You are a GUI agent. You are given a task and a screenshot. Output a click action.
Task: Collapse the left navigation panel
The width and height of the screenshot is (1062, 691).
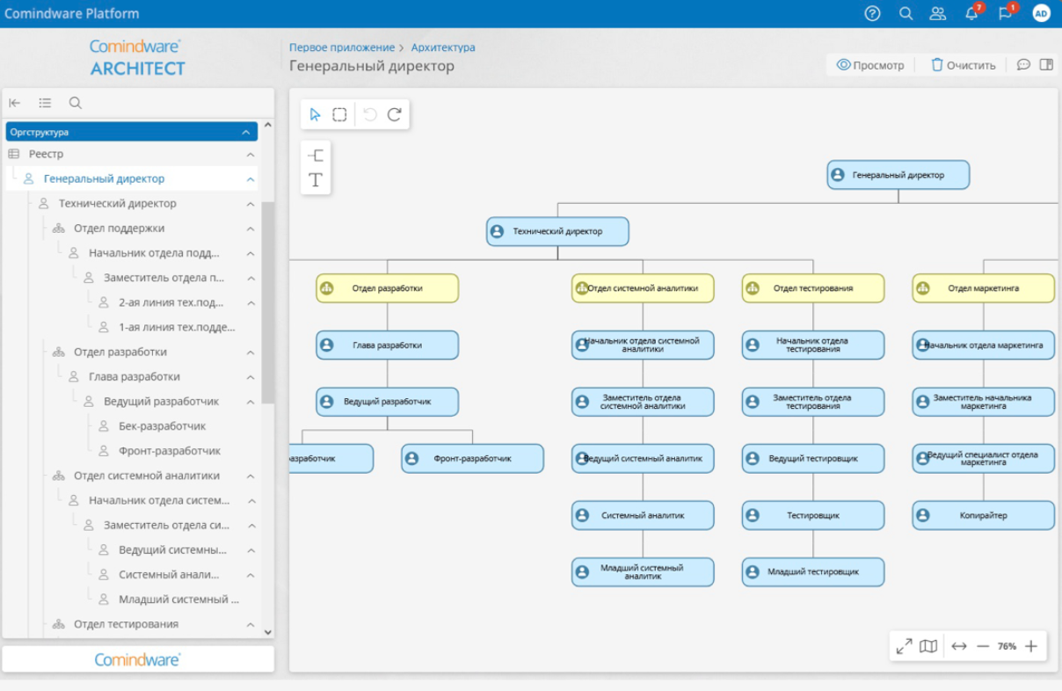click(x=15, y=103)
